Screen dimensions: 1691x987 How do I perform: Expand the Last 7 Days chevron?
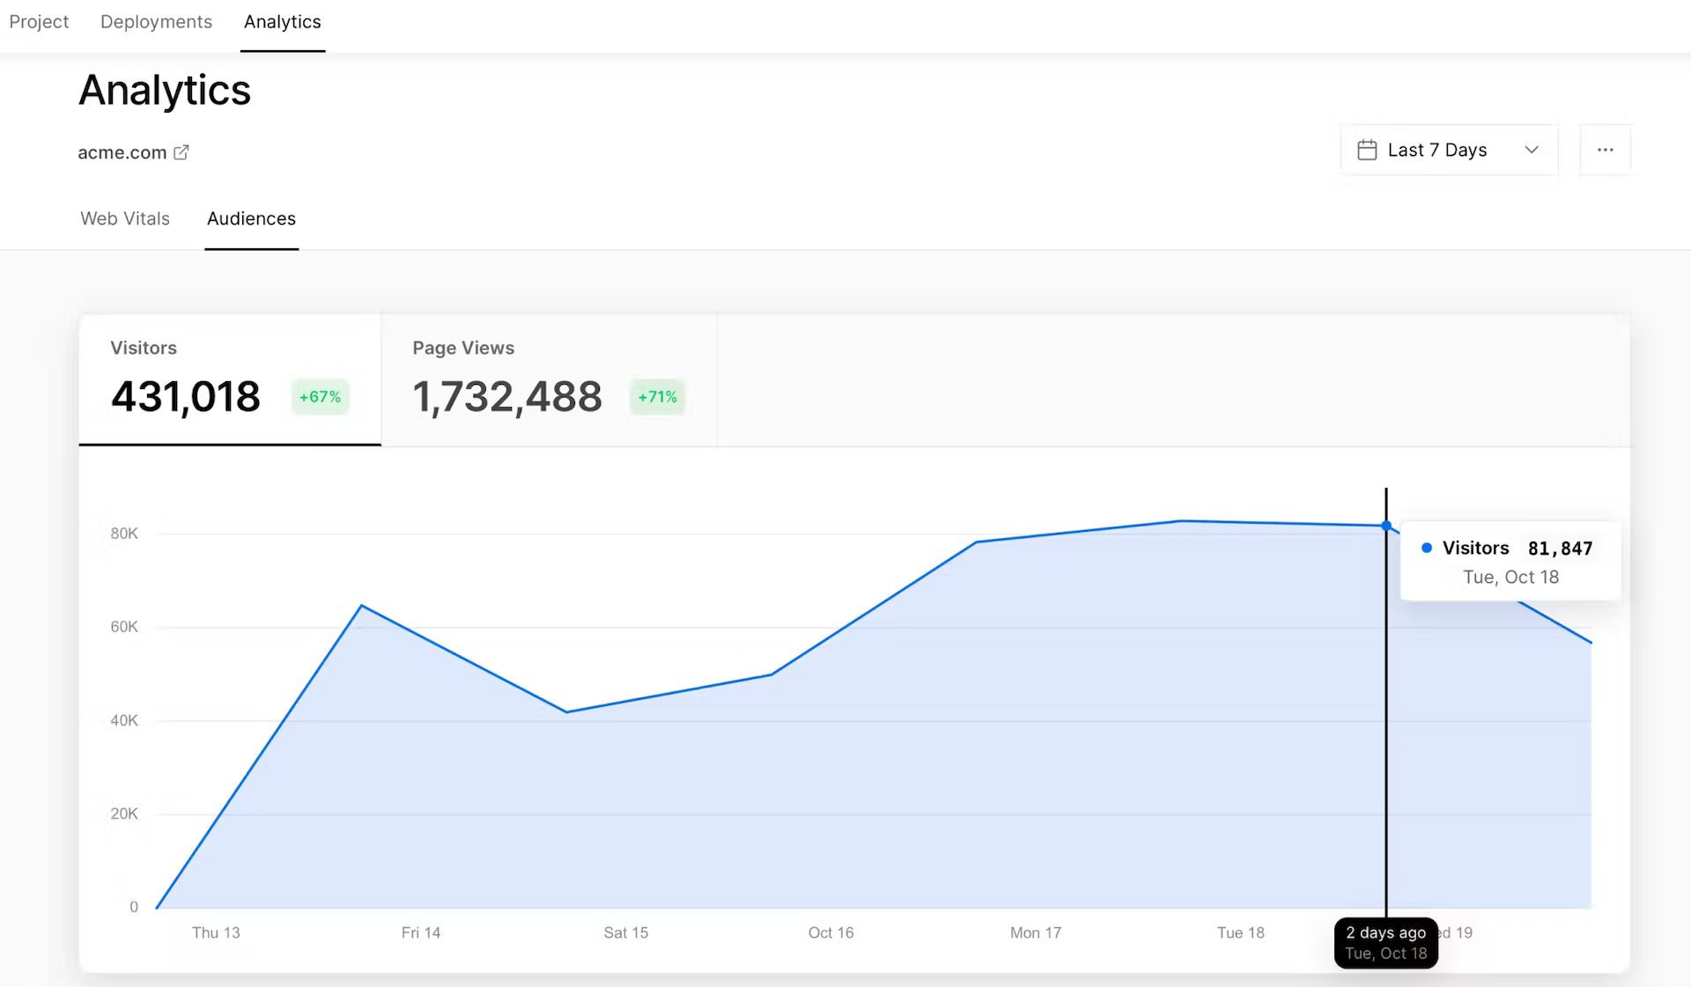1532,150
